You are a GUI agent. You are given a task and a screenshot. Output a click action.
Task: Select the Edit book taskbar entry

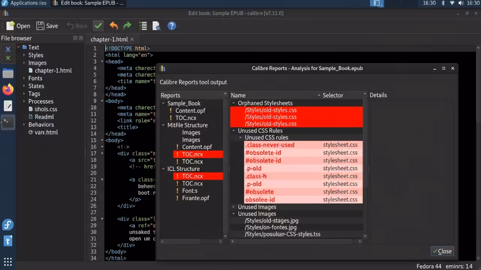pyautogui.click(x=88, y=3)
